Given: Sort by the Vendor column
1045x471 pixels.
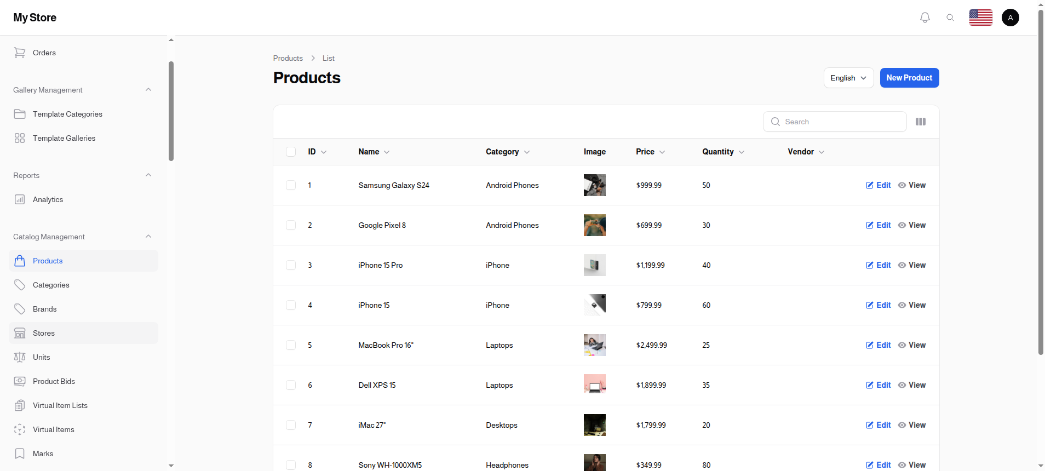Looking at the screenshot, I should point(806,152).
